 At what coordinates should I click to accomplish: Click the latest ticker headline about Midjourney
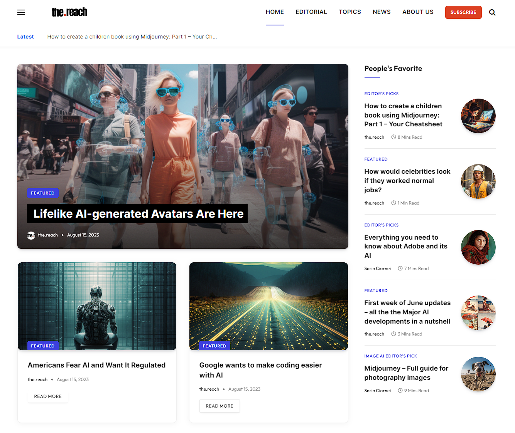pyautogui.click(x=132, y=37)
